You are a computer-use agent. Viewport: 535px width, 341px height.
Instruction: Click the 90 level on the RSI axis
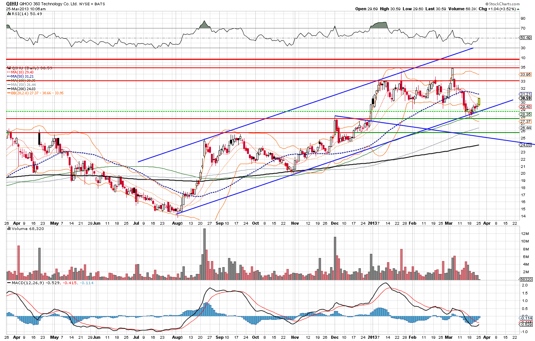point(523,19)
